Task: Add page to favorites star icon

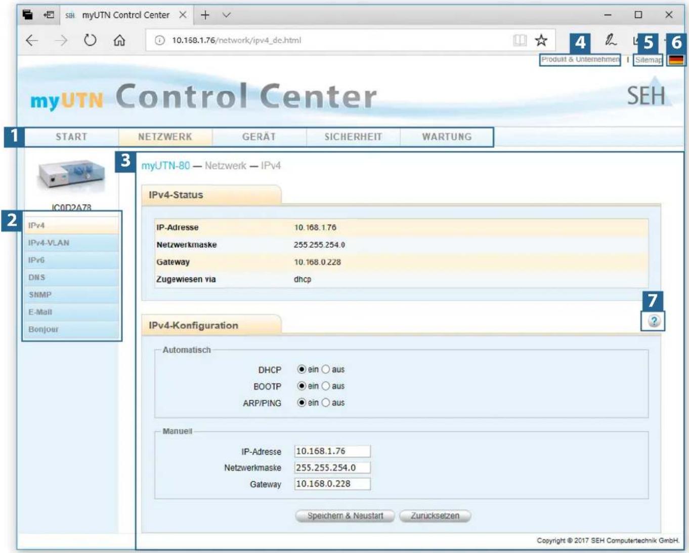Action: (541, 40)
